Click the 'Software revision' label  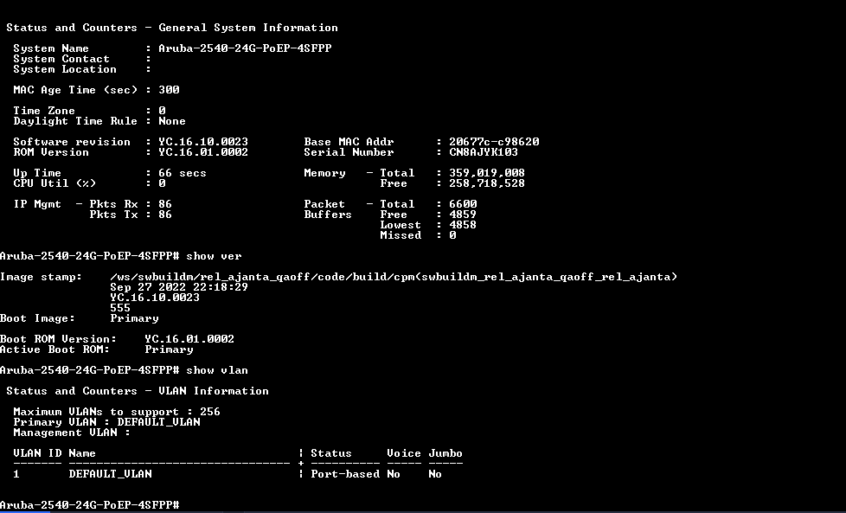[x=72, y=142]
